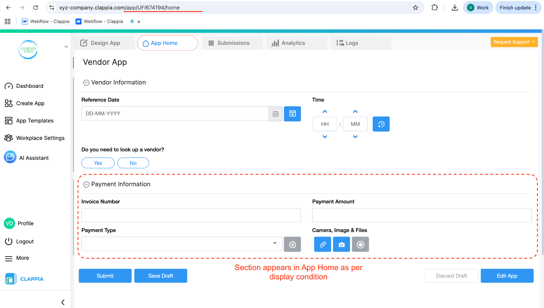544x308 pixels.
Task: Collapse the Payment Information section
Action: point(86,184)
